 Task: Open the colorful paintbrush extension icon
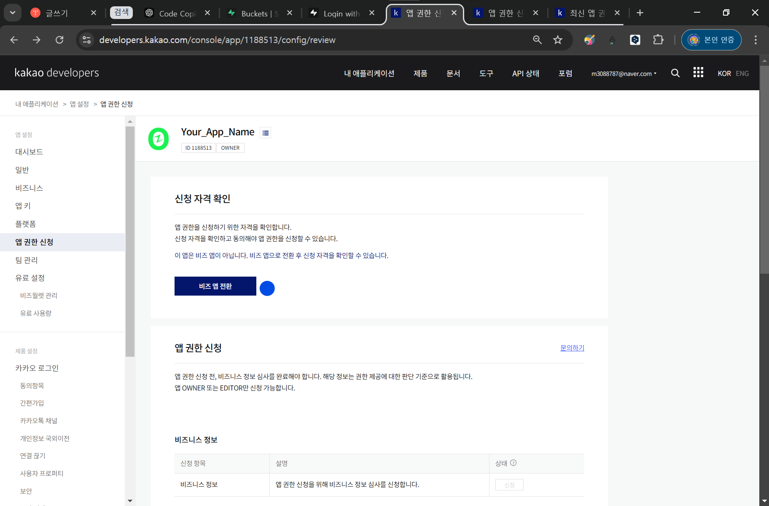tap(589, 40)
